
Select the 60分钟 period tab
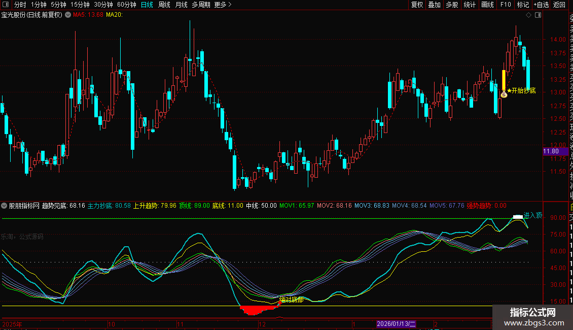(126, 5)
